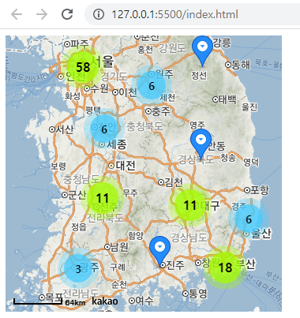The width and height of the screenshot is (300, 318).
Task: Click the 충청북도 province label
Action: [144, 126]
